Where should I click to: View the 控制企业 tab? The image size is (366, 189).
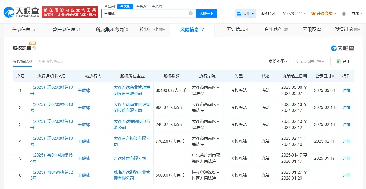tap(152, 29)
